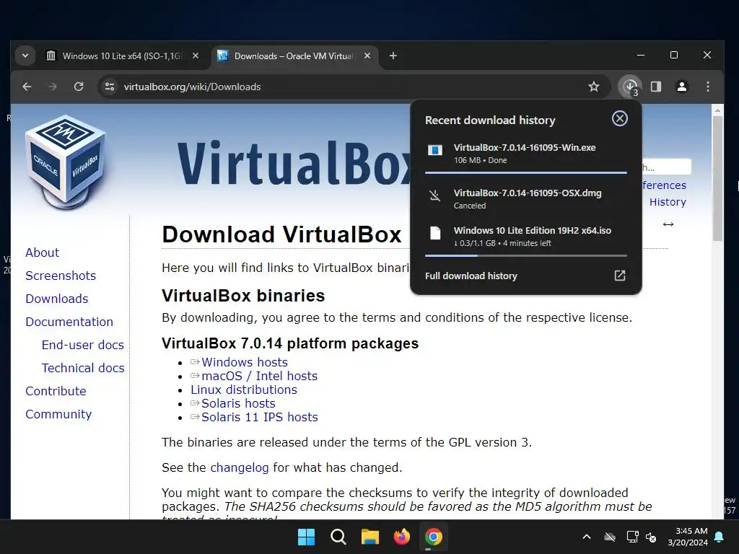Open the Contribute sidebar link
739x554 pixels.
click(x=56, y=391)
